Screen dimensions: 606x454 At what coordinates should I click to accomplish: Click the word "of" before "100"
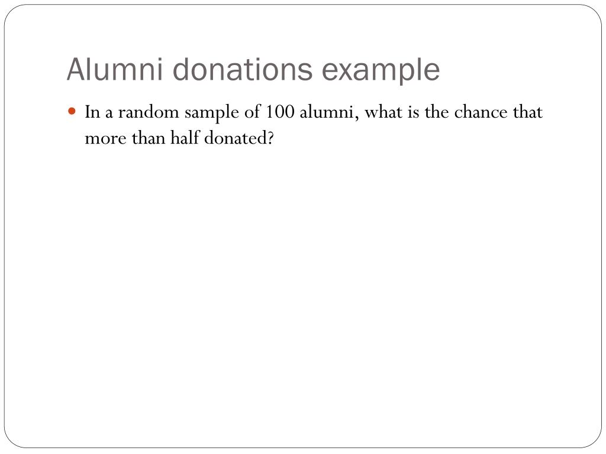[x=252, y=112]
